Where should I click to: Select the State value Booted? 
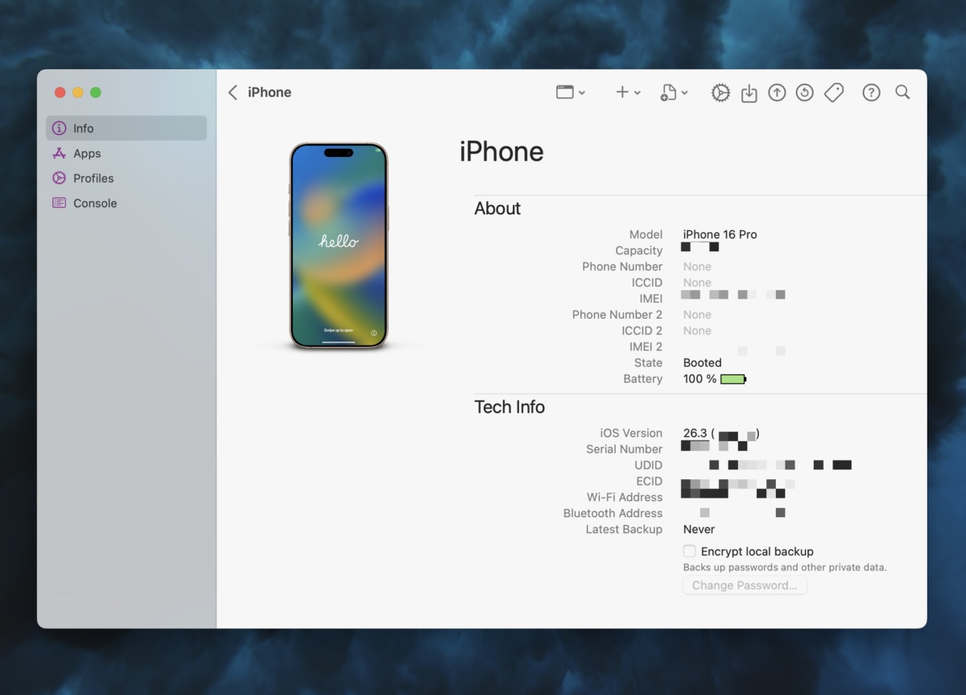pyautogui.click(x=703, y=363)
